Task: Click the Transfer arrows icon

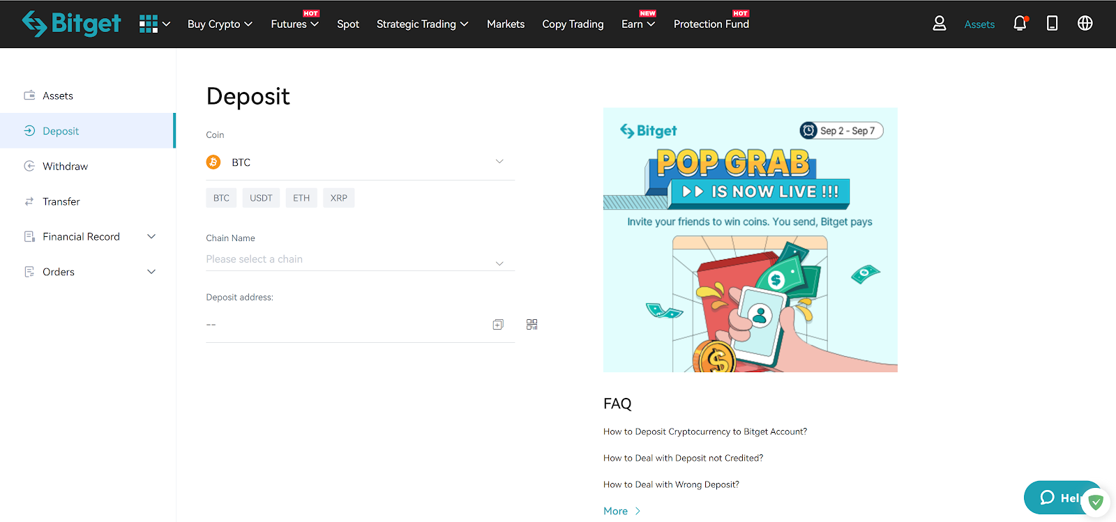Action: point(29,201)
